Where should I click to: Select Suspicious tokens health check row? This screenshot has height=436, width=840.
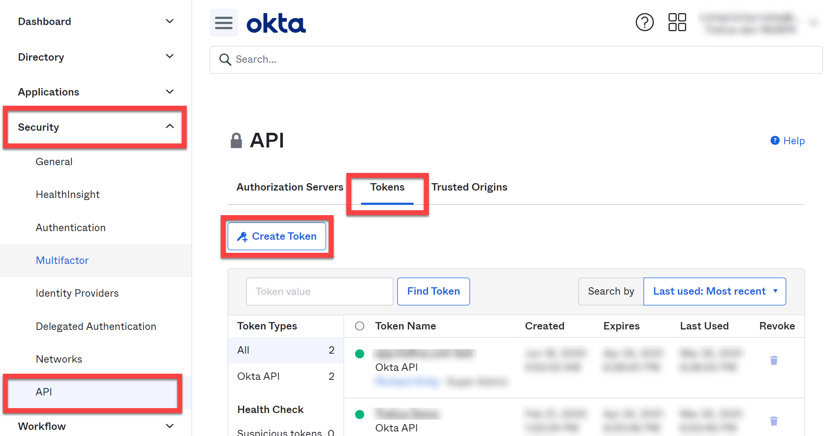286,431
